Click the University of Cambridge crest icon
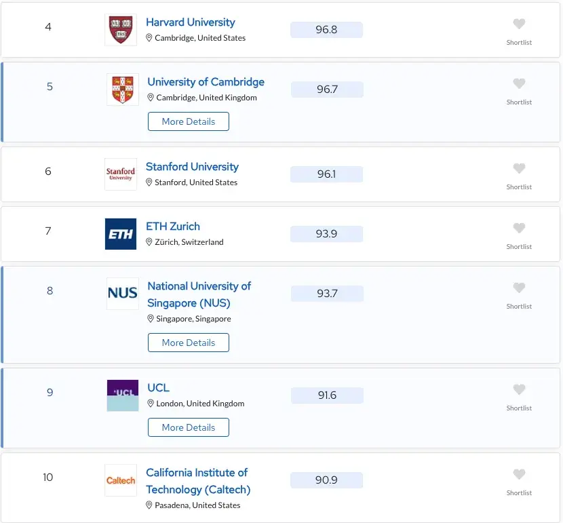Viewport: 563px width, 523px height. tap(122, 90)
